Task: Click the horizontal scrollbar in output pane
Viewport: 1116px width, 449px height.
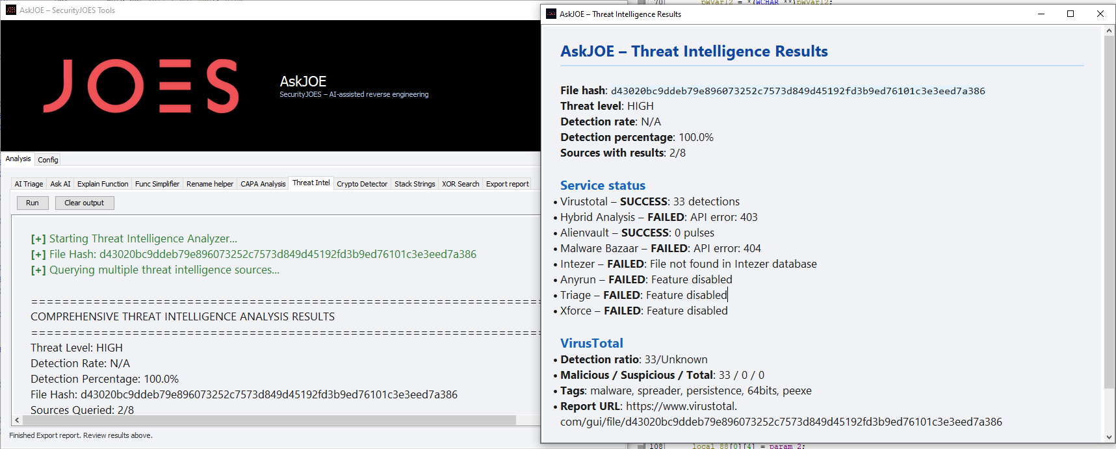Action: point(269,420)
